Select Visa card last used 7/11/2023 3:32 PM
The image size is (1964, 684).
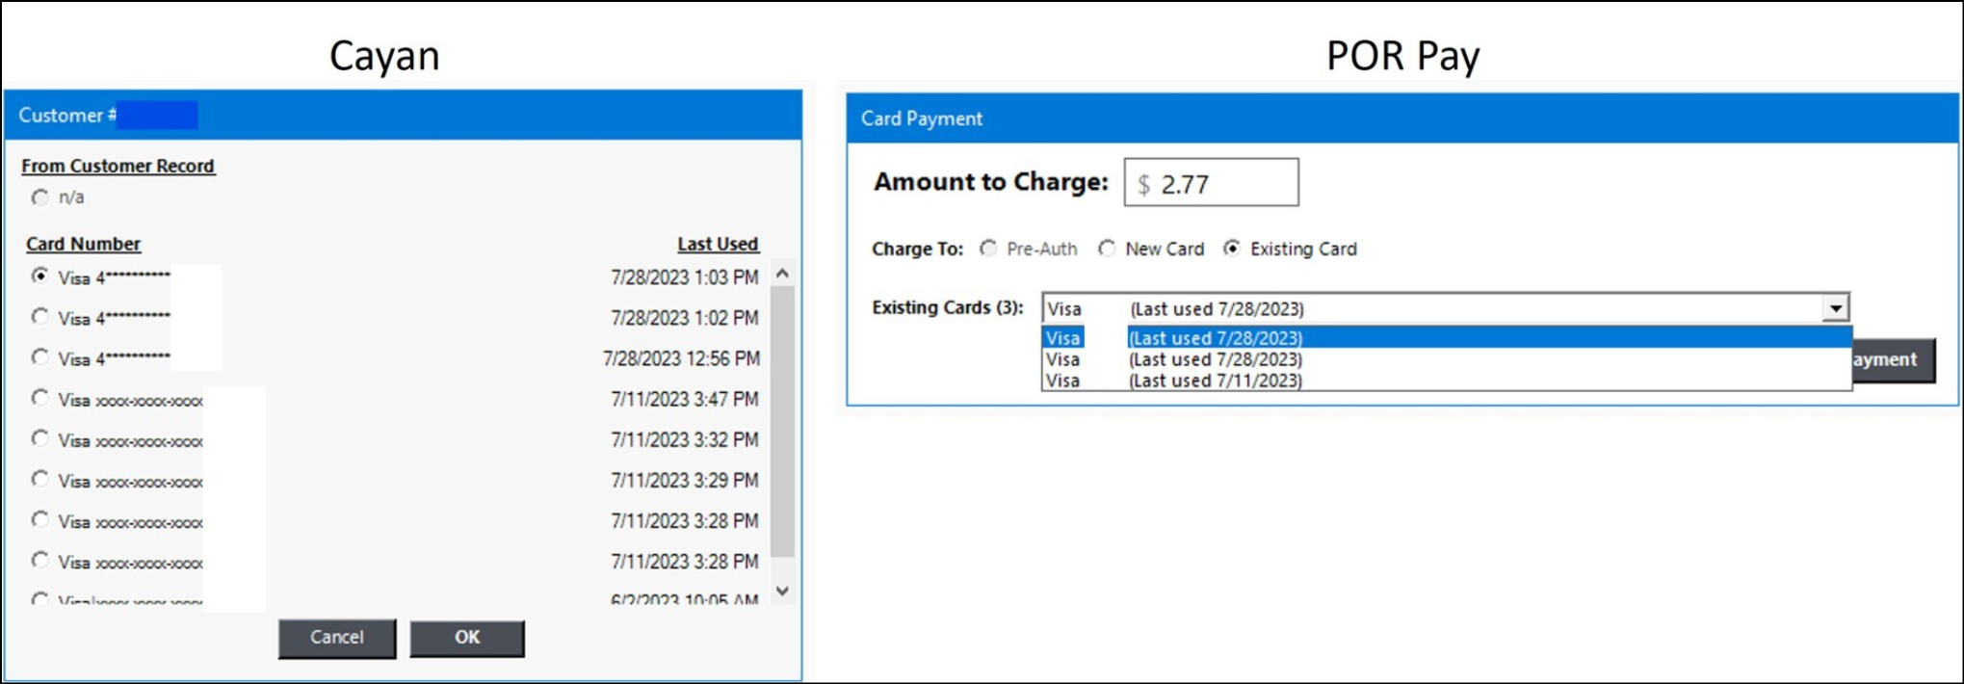[x=39, y=439]
